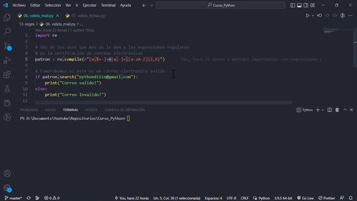Toggle GitLens file annotations icon
The height and width of the screenshot is (201, 357).
click(342, 16)
